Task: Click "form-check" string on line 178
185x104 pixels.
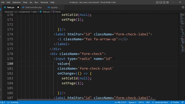Action: [92, 54]
